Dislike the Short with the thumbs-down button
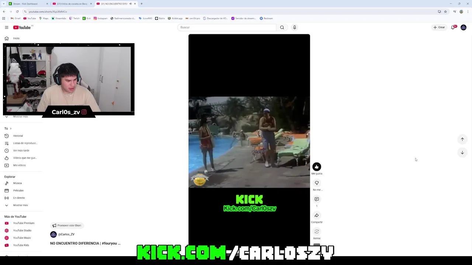Viewport: 472px width, 265px height. tap(316, 183)
